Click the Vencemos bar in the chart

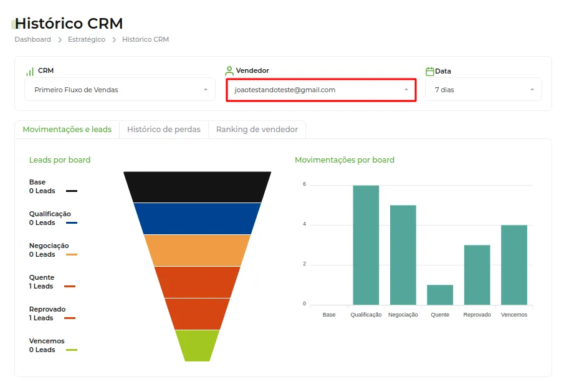(x=514, y=265)
